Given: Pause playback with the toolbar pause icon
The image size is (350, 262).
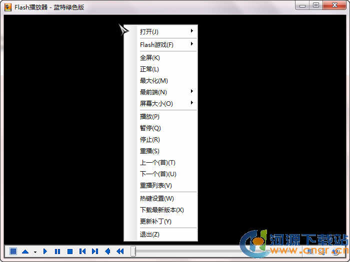Looking at the screenshot, I should coord(57,252).
